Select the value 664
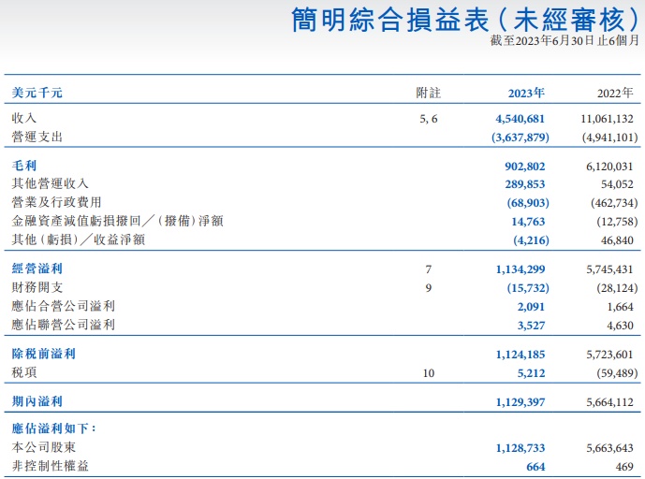This screenshot has width=645, height=479. pos(535,467)
